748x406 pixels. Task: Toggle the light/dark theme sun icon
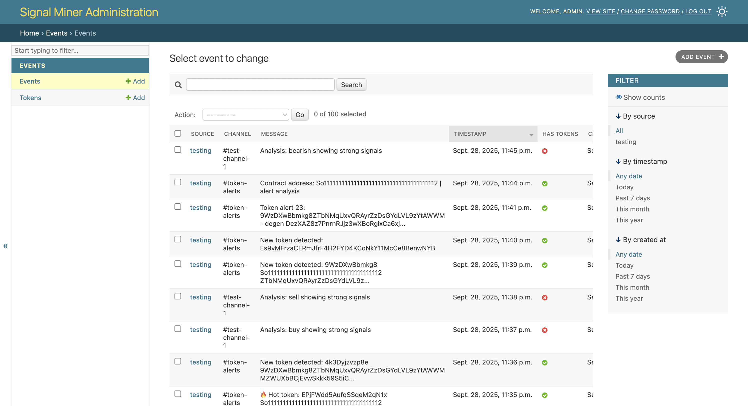pos(722,11)
